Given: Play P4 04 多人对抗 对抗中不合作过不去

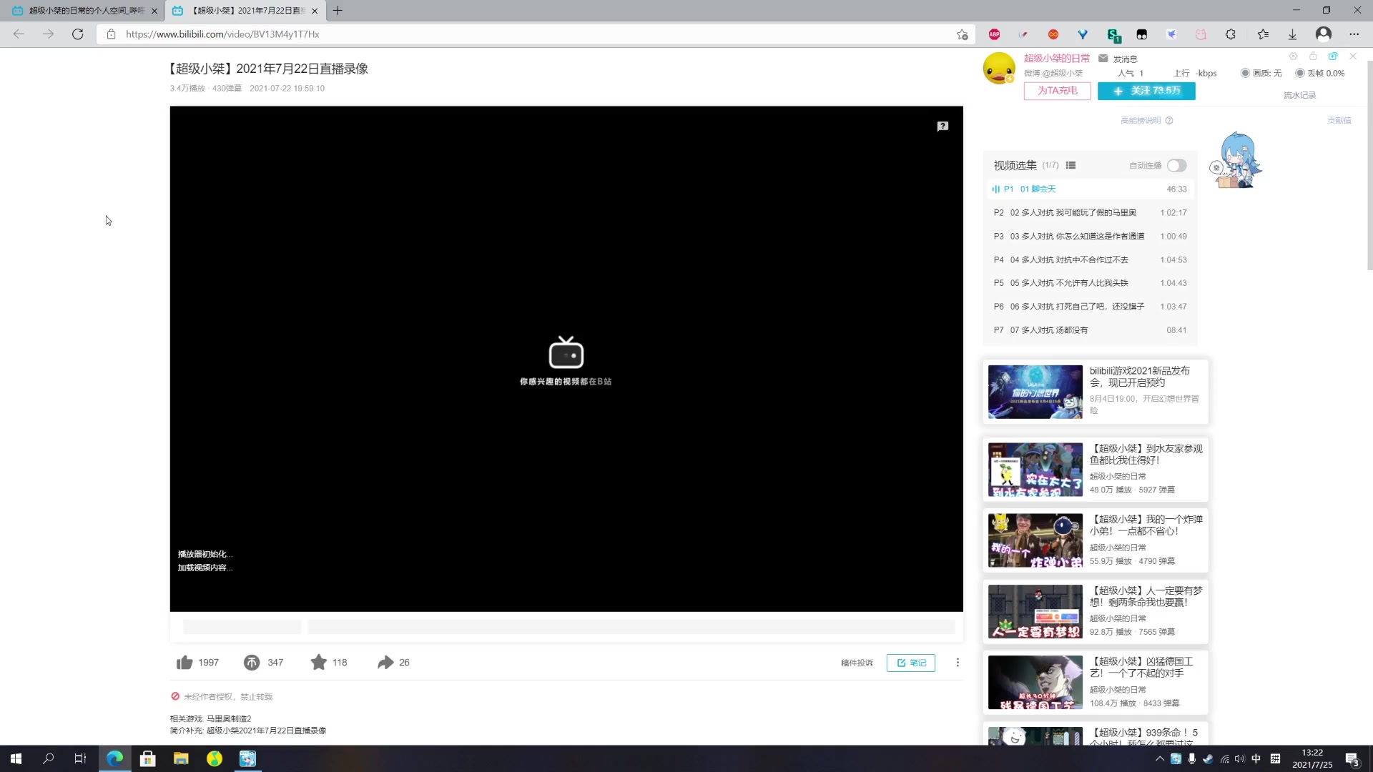Looking at the screenshot, I should coord(1090,259).
